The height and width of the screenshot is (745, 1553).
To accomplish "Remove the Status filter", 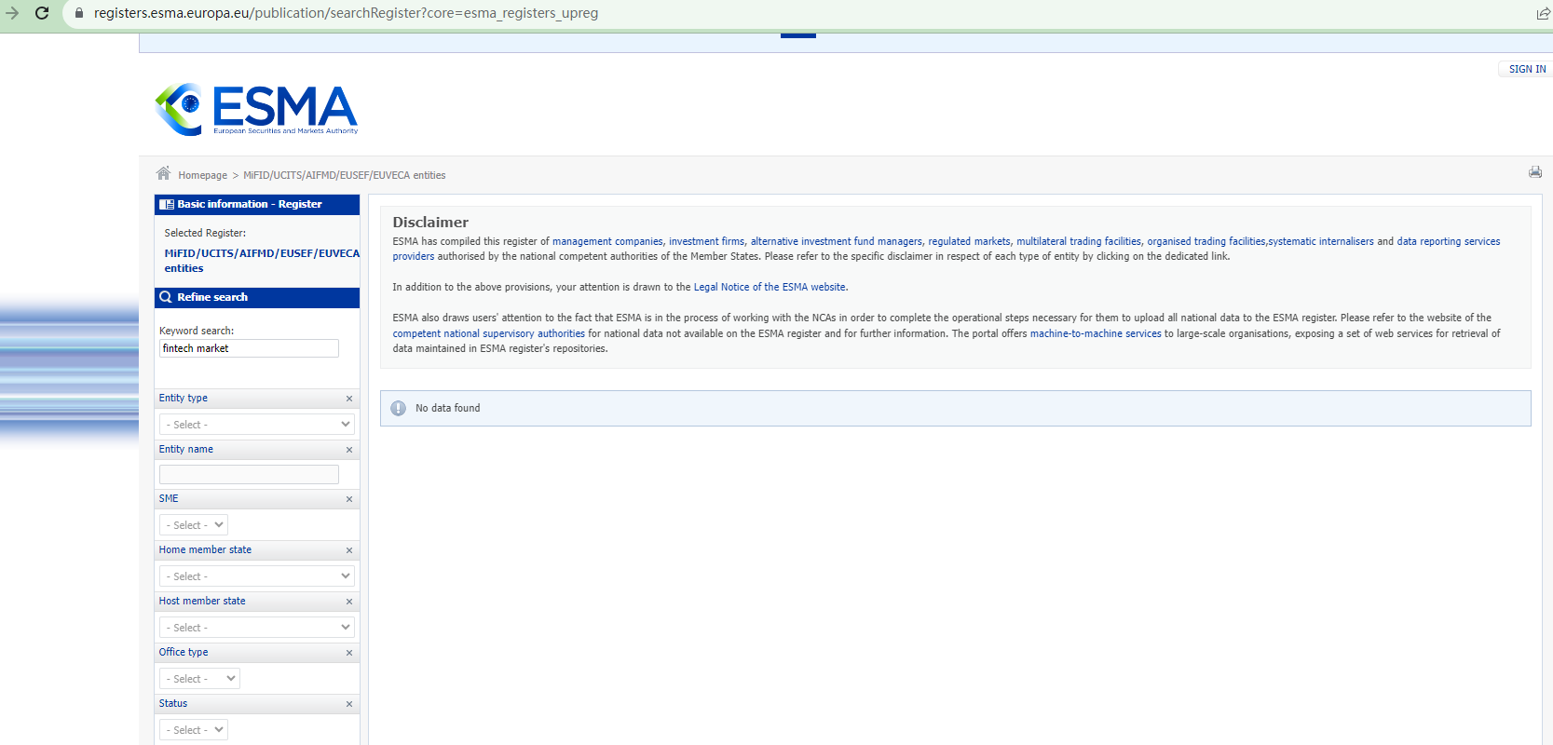I will coord(349,704).
